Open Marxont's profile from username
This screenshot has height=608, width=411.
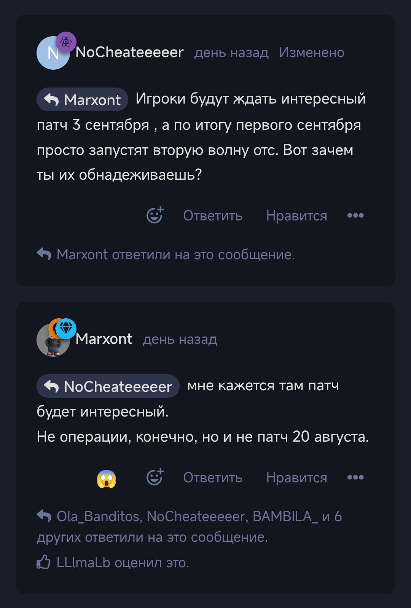coord(104,339)
